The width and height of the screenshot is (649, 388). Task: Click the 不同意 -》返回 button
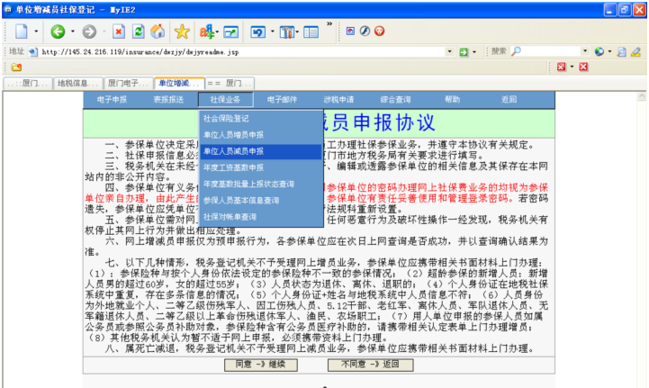point(371,365)
